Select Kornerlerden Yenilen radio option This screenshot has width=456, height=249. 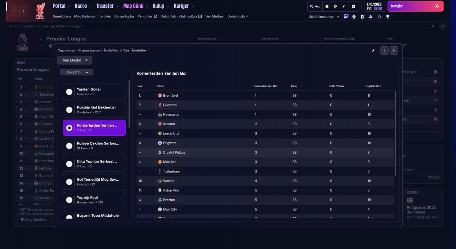[69, 128]
